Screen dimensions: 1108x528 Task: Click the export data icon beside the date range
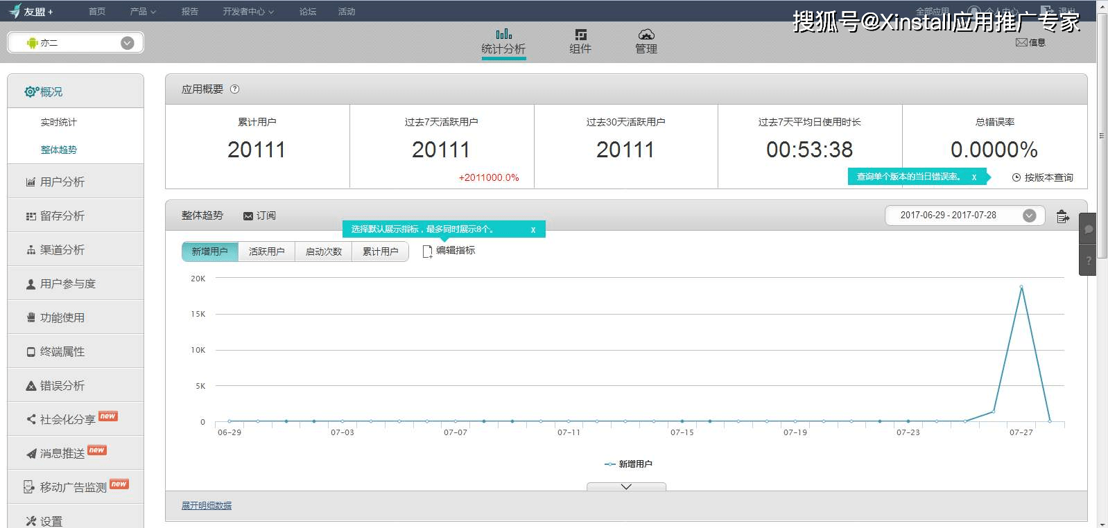[1062, 216]
